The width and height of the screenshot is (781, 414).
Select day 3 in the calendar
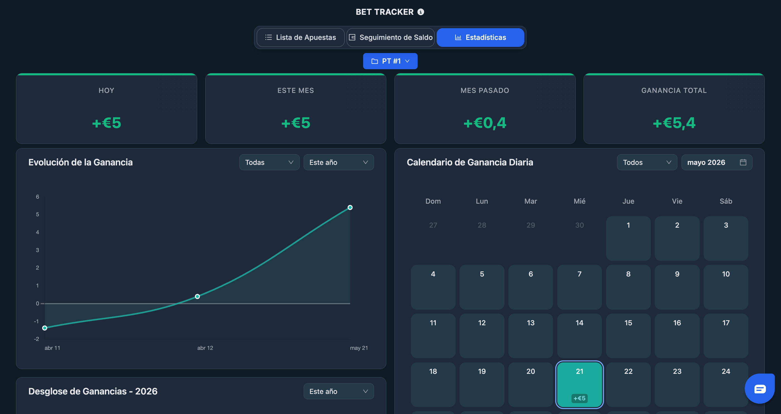(x=726, y=238)
